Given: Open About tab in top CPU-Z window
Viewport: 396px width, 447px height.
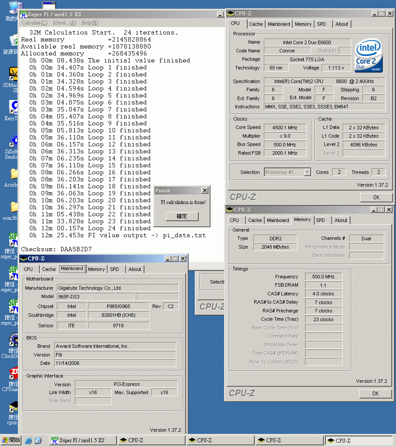Looking at the screenshot, I should click(x=341, y=24).
